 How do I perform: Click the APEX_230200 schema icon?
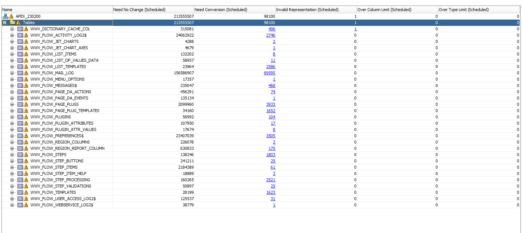[x=5, y=16]
